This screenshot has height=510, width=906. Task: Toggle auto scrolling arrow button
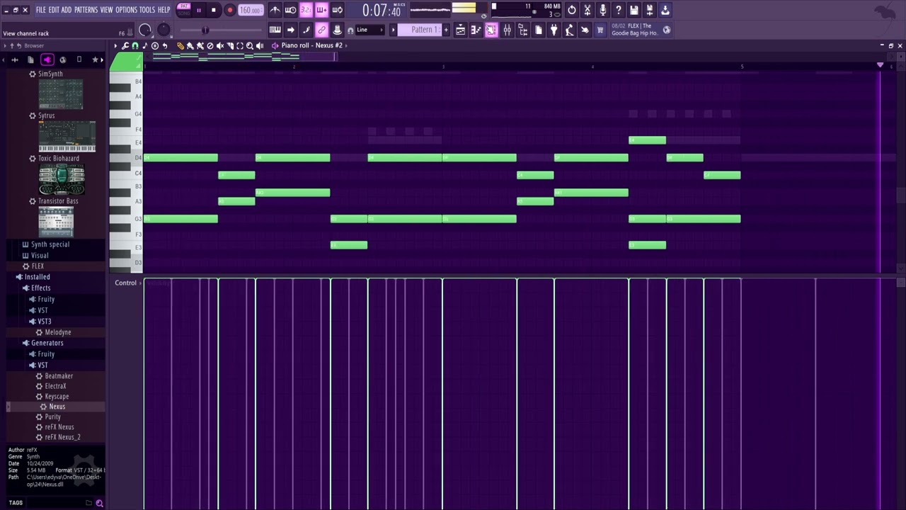coord(290,30)
